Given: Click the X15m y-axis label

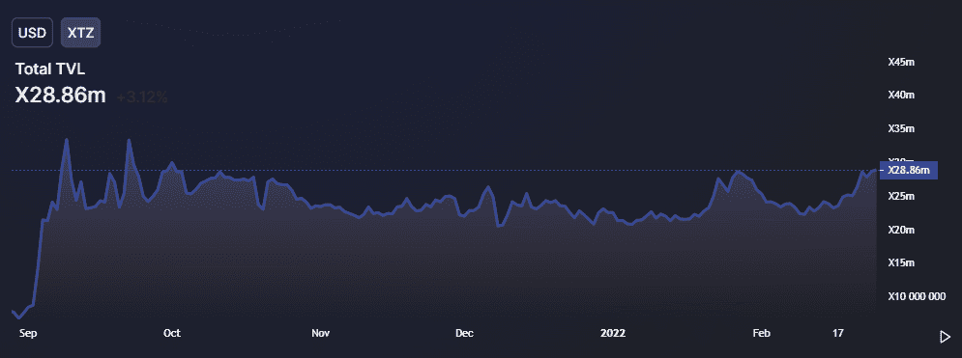Looking at the screenshot, I should (x=902, y=263).
